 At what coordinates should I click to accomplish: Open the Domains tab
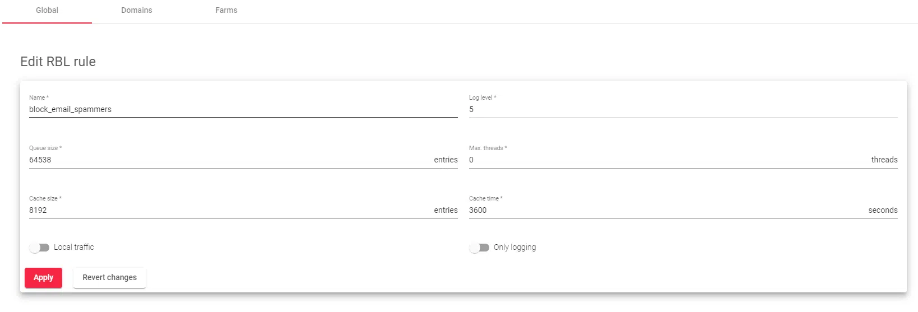137,11
